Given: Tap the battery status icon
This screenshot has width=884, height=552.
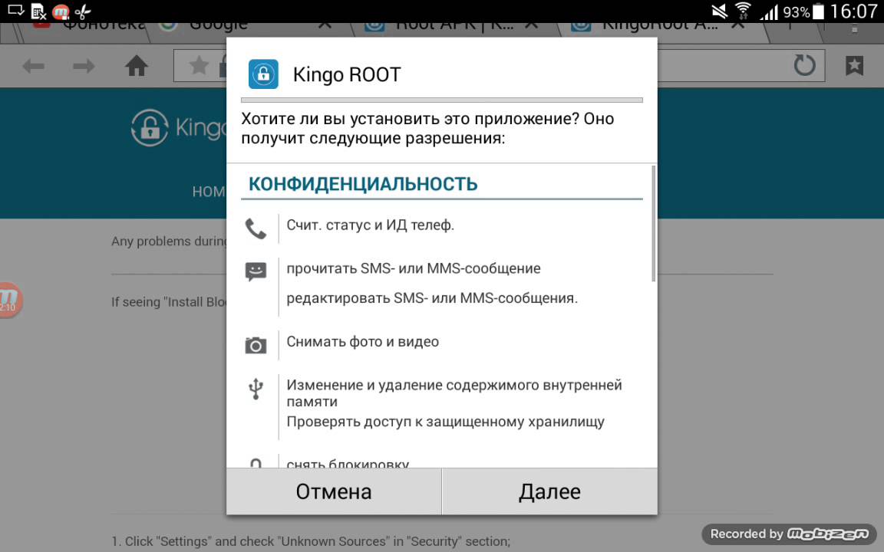Looking at the screenshot, I should [x=818, y=11].
